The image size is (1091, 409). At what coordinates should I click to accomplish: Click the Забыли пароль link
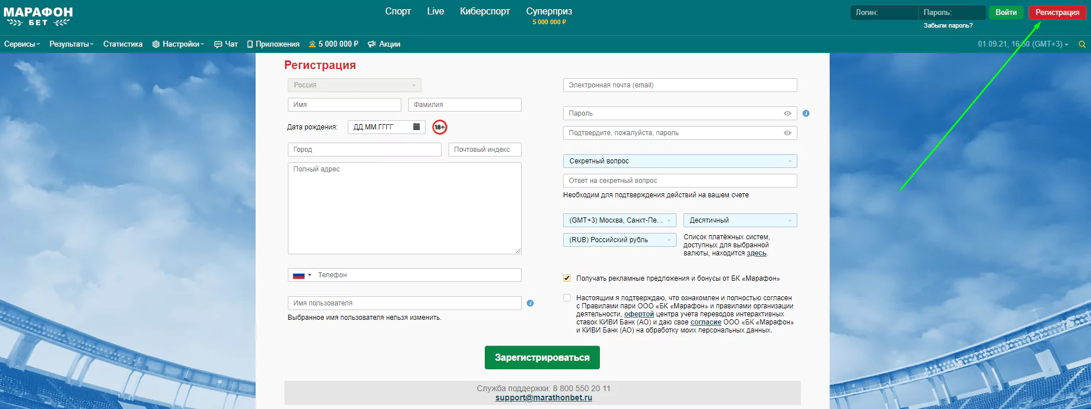(948, 26)
